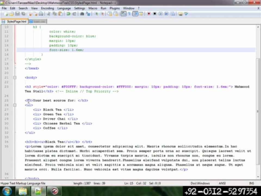Run macro multiple times icon
261x196 pixels.
[166, 14]
